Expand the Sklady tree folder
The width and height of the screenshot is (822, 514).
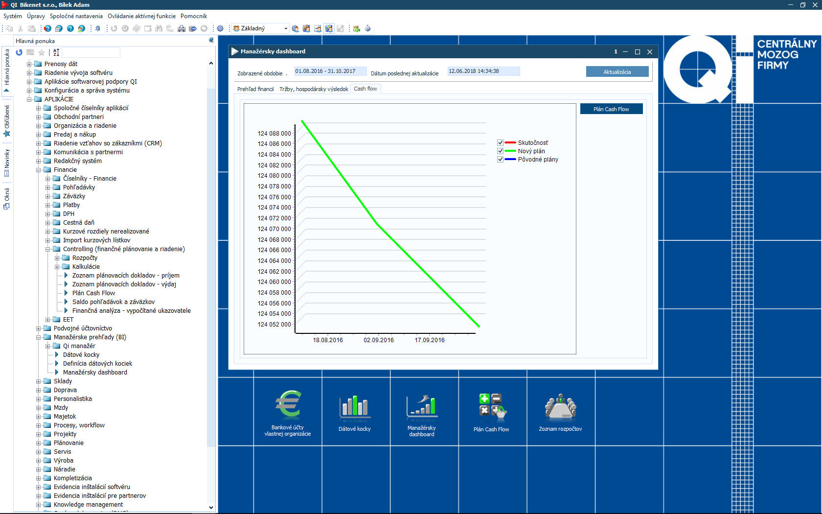(39, 381)
